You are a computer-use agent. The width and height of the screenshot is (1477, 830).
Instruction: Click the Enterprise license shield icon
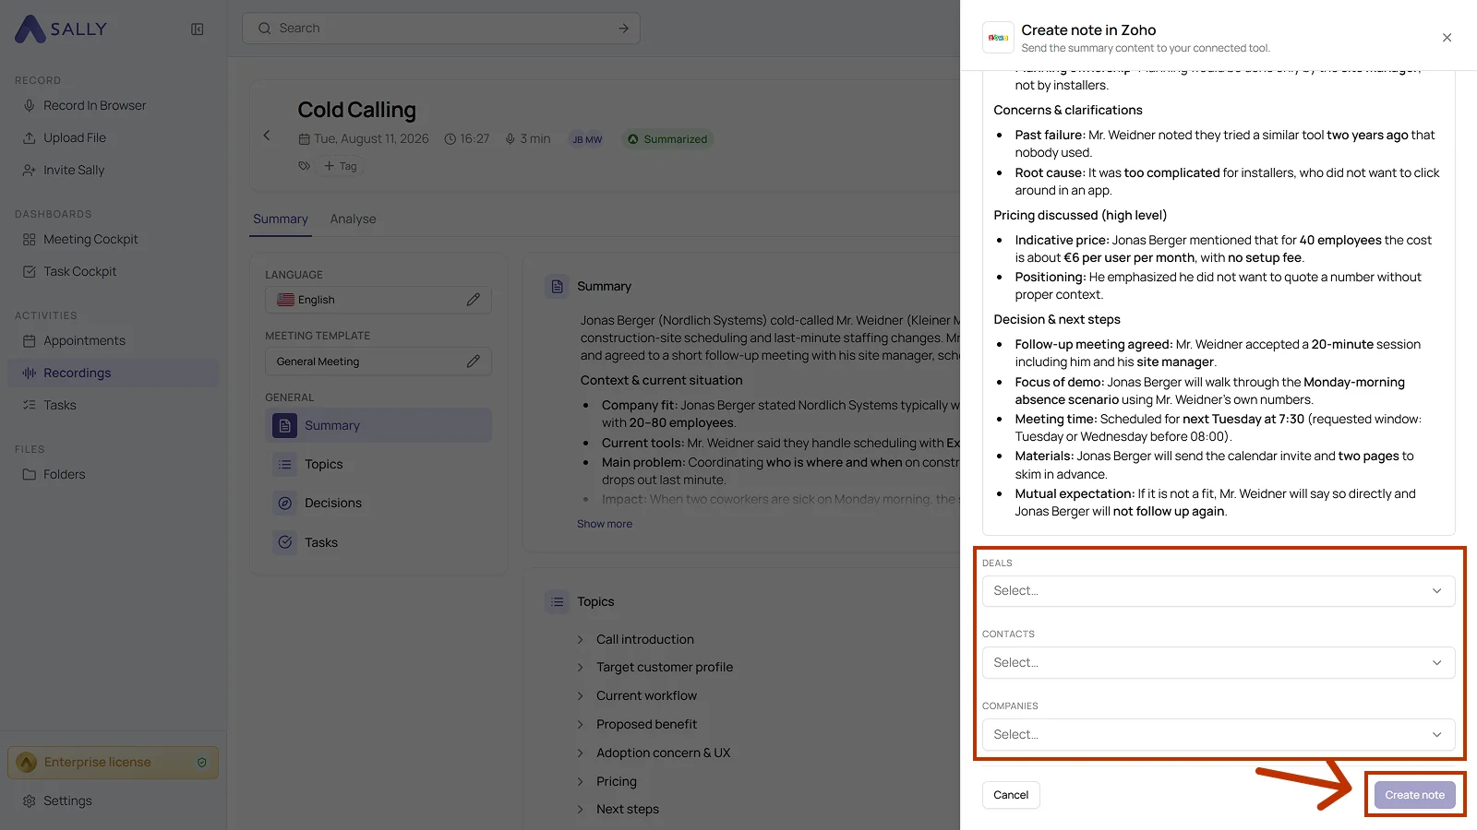[202, 763]
